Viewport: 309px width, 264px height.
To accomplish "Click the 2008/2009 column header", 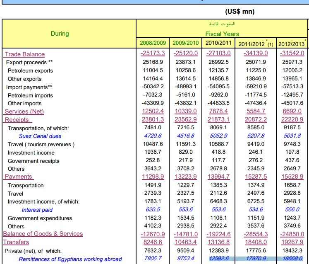I will [153, 43].
